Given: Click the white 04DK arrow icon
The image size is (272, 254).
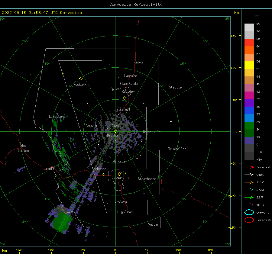Looking at the screenshot, I should pyautogui.click(x=249, y=175).
